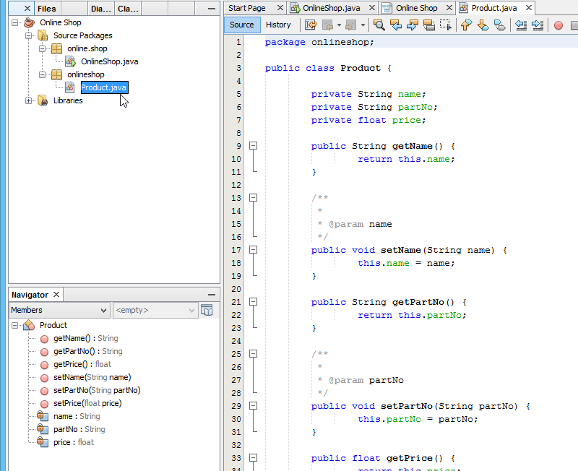Image resolution: width=578 pixels, height=471 pixels.
Task: Click the online.shop package icon
Action: [x=56, y=48]
